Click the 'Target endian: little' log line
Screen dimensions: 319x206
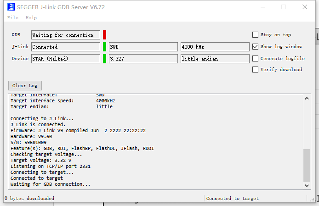pyautogui.click(x=62, y=106)
